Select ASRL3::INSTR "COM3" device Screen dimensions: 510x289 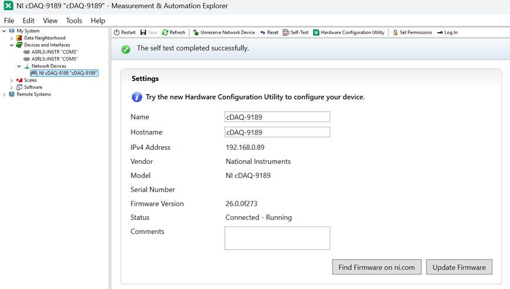pos(55,52)
